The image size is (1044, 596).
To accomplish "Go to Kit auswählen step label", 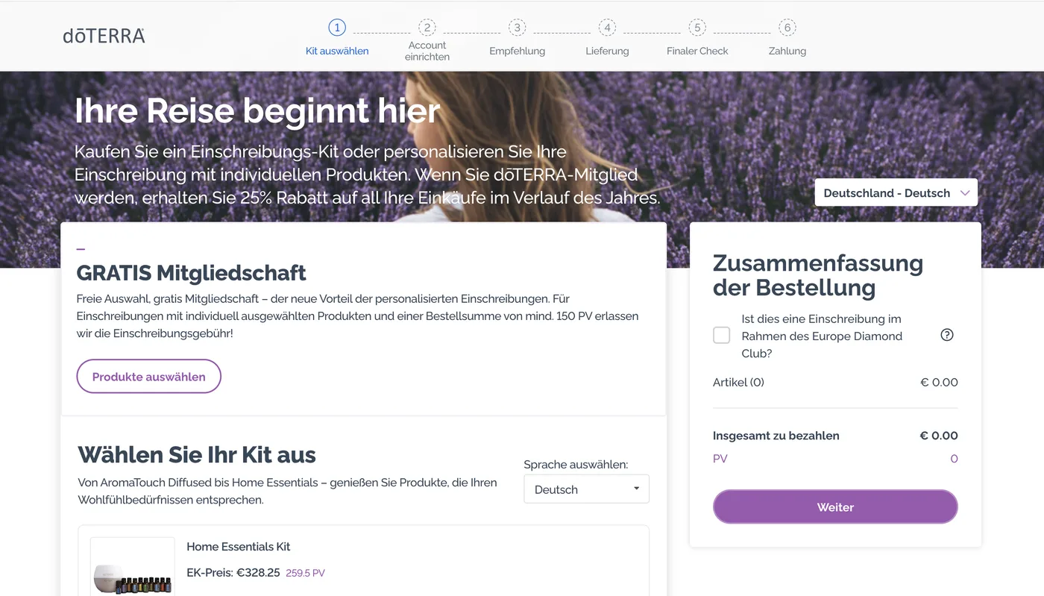I will (x=337, y=51).
